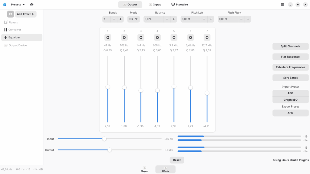The height and width of the screenshot is (174, 310).
Task: Switch to the PipeWire tab
Action: (180, 5)
